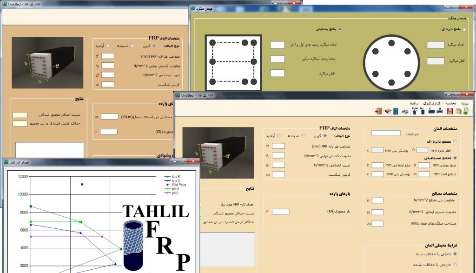The height and width of the screenshot is (273, 476).
Task: Click the fc concrete strength input field
Action: (377, 200)
